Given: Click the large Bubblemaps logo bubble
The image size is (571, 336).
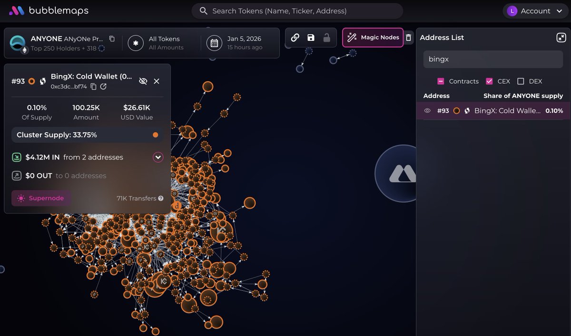Looking at the screenshot, I should 396,174.
